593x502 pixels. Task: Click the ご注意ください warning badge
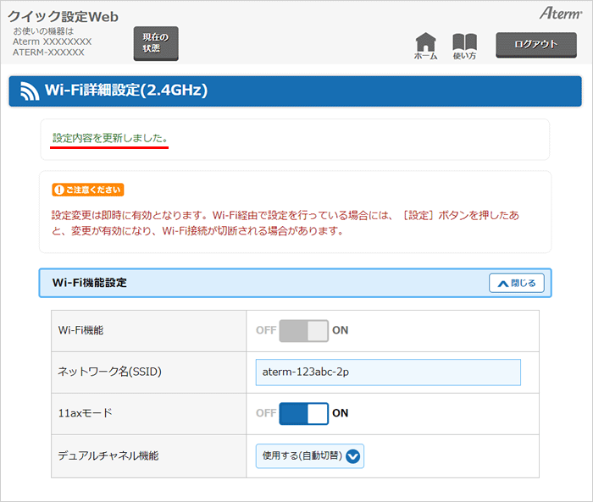click(x=88, y=190)
